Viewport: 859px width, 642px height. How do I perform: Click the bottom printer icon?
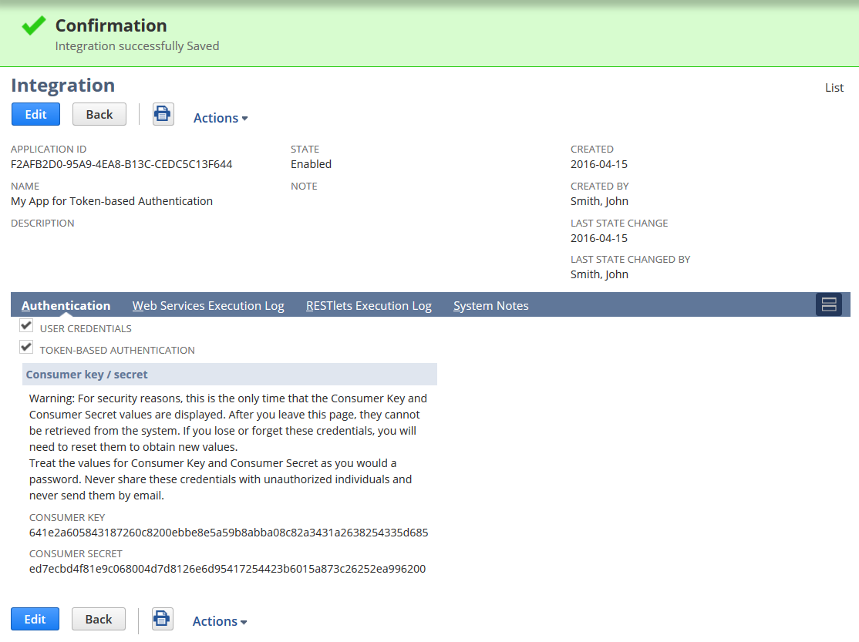[x=162, y=617]
